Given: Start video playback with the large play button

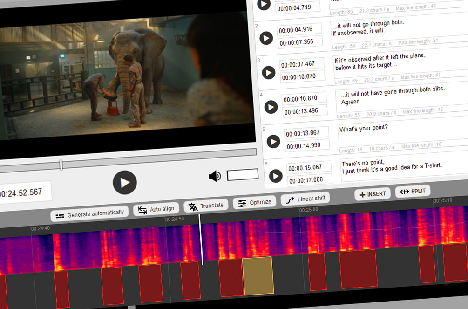Looking at the screenshot, I should coord(125,183).
